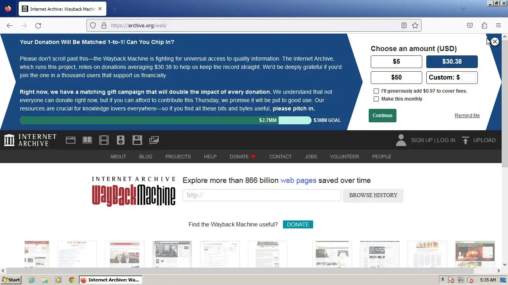Show hidden system tray icons arrow
This screenshot has width=508, height=285.
click(443, 280)
